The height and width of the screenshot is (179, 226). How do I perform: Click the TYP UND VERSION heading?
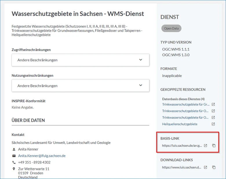pyautogui.click(x=176, y=42)
